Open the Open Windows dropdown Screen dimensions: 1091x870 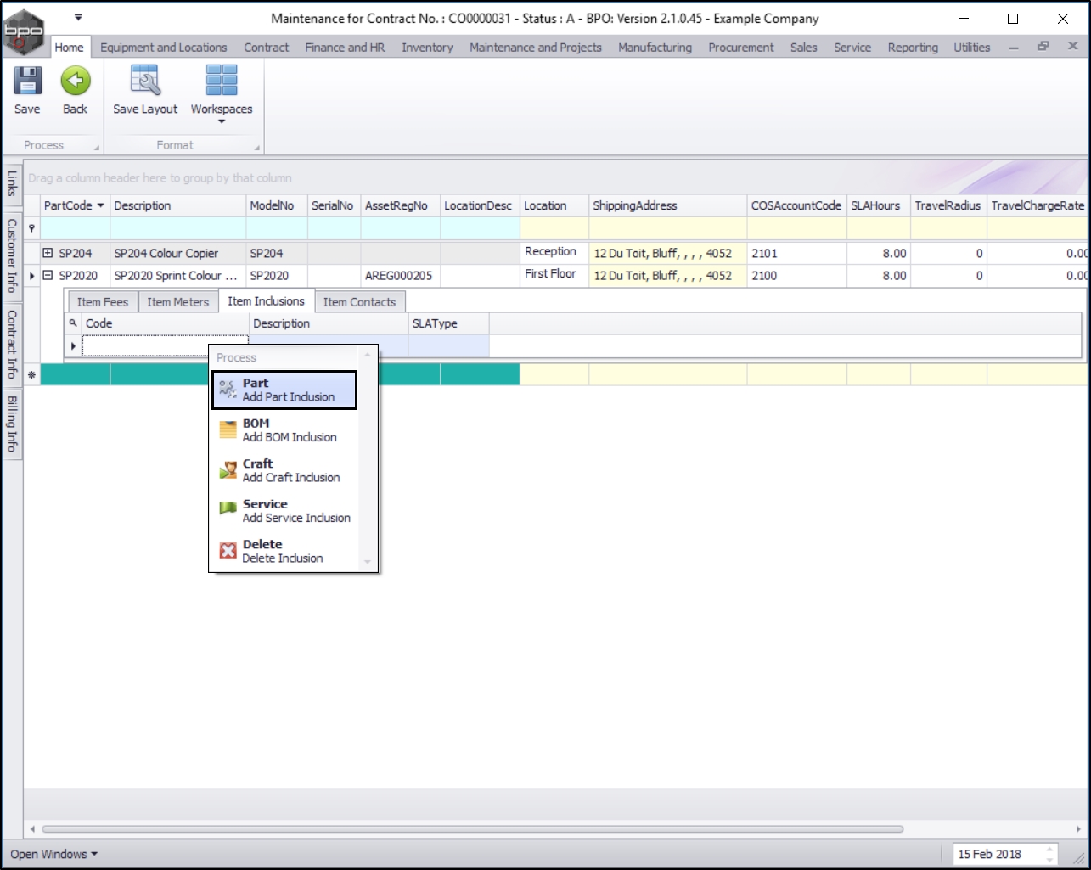tap(53, 854)
